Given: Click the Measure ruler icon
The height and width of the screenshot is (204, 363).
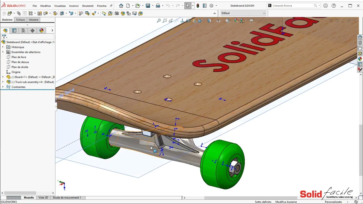Looking at the screenshot, I should click(104, 13).
